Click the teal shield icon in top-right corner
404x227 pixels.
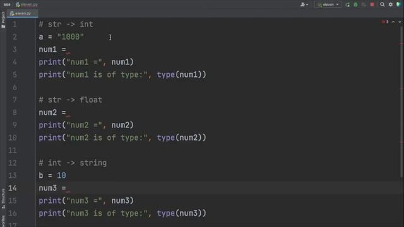[x=398, y=4]
